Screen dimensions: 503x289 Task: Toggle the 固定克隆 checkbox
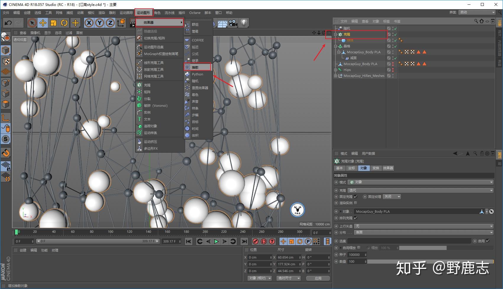tap(355, 197)
